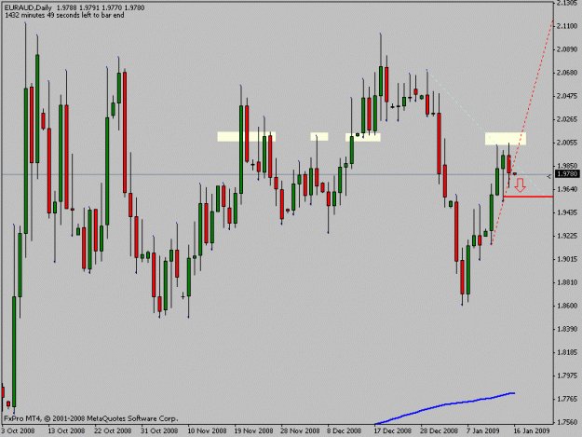Click the price scale value 1.9015
This screenshot has height=437, width=582.
pyautogui.click(x=567, y=259)
